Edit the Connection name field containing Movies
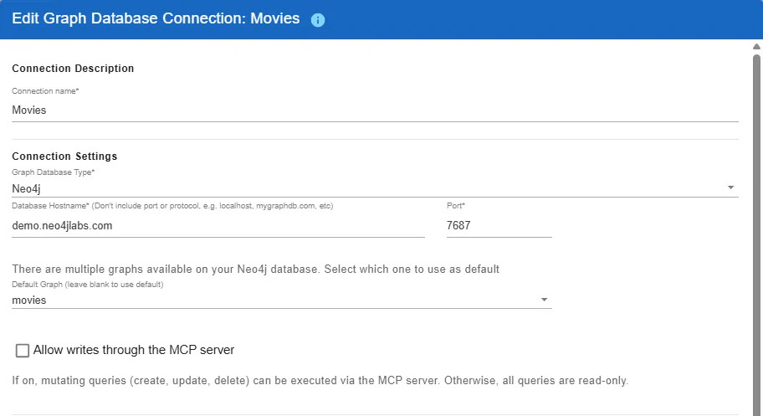This screenshot has height=416, width=763. (x=375, y=110)
